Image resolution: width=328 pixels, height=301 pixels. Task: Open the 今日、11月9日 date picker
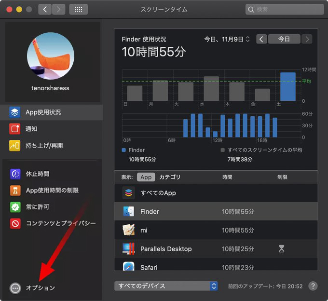[227, 39]
